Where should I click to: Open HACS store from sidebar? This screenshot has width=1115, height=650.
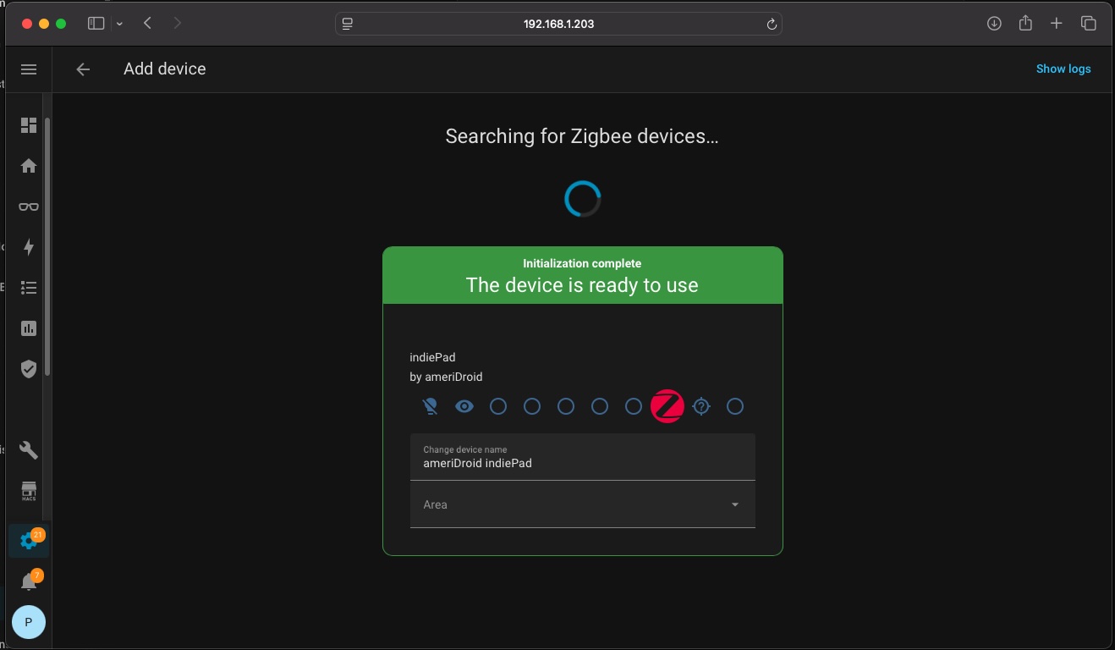tap(29, 492)
